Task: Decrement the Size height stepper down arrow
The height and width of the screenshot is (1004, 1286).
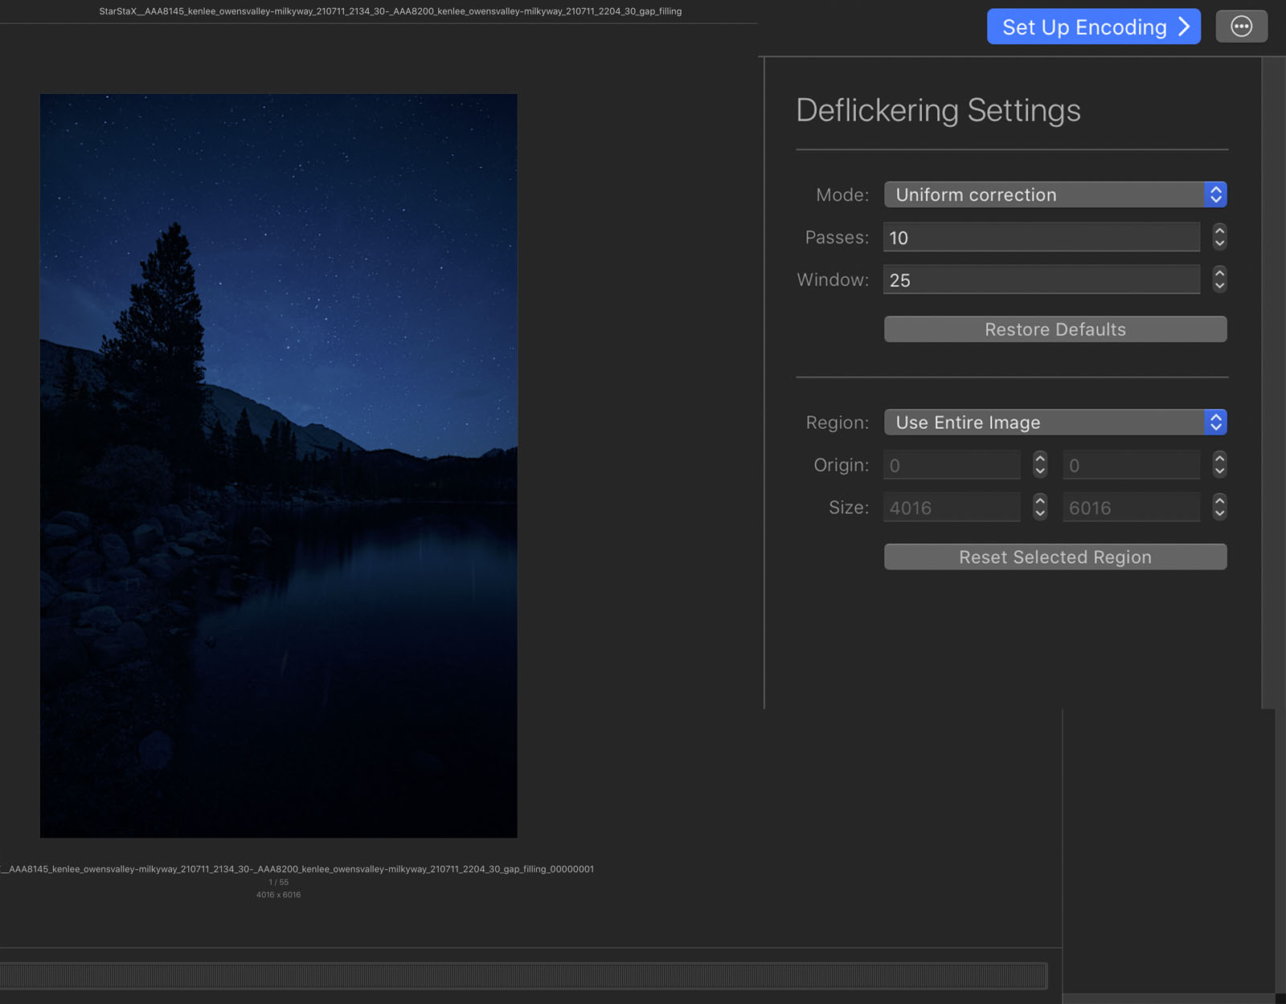Action: pos(1219,514)
